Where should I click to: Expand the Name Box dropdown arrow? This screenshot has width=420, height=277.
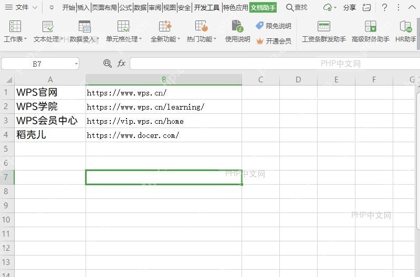click(76, 63)
